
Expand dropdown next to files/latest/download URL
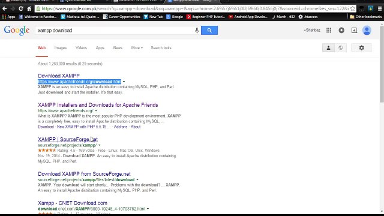[x=137, y=180]
